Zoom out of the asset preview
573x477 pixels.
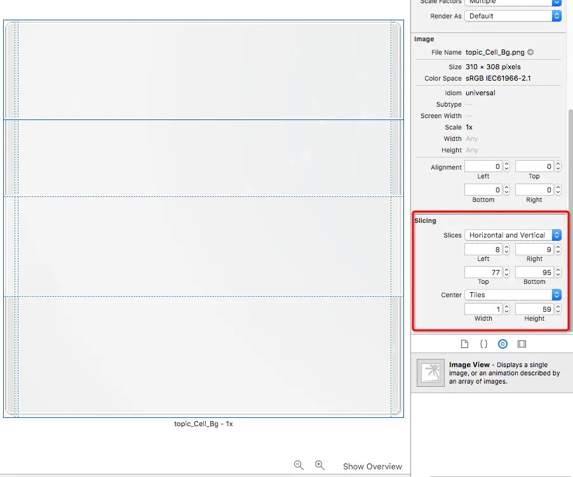coord(299,465)
